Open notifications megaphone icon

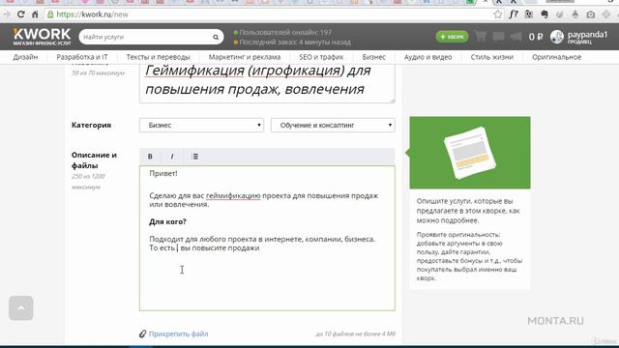(516, 37)
